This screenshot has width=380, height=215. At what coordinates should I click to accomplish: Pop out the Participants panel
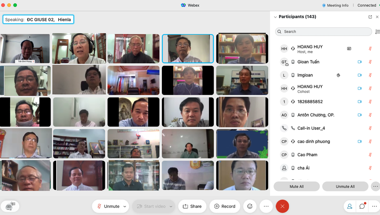[x=370, y=17]
